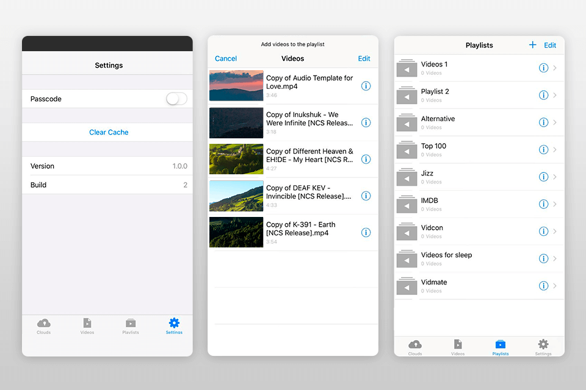Toggle the Passcode switch
Image resolution: width=586 pixels, height=390 pixels.
[176, 98]
